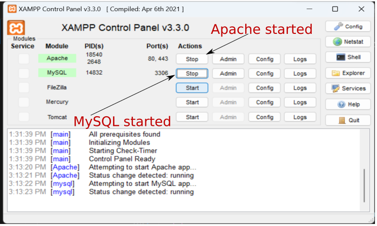Open Apache Admin page
Image resolution: width=377 pixels, height=226 pixels.
coord(228,59)
